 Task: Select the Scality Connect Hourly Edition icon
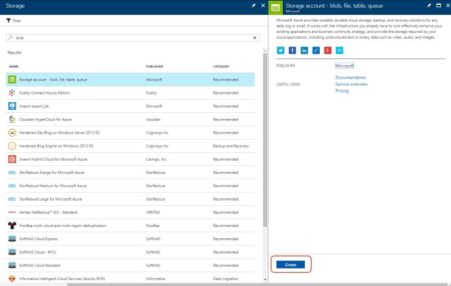click(12, 93)
